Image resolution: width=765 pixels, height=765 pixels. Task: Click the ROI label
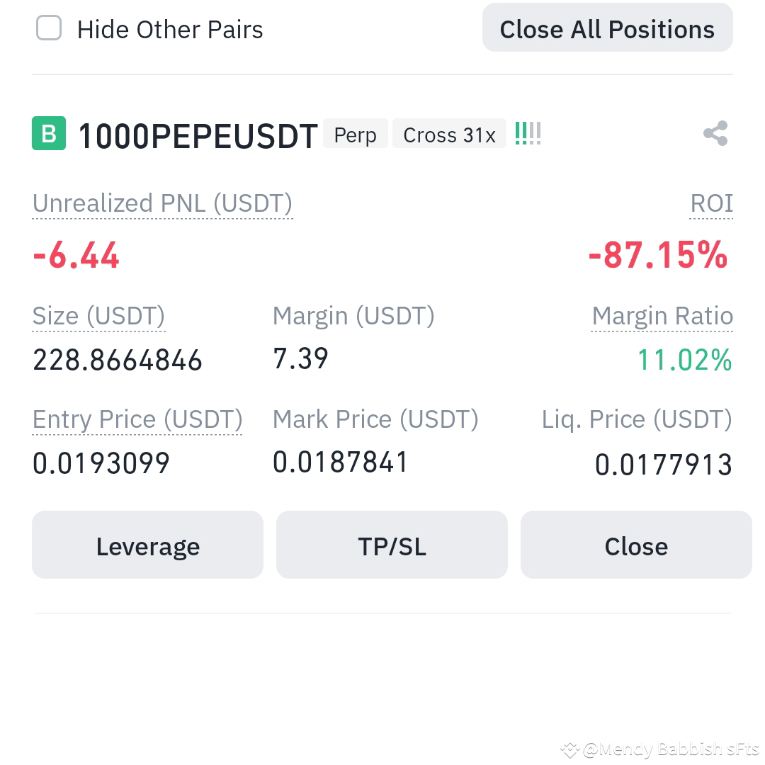[x=711, y=203]
